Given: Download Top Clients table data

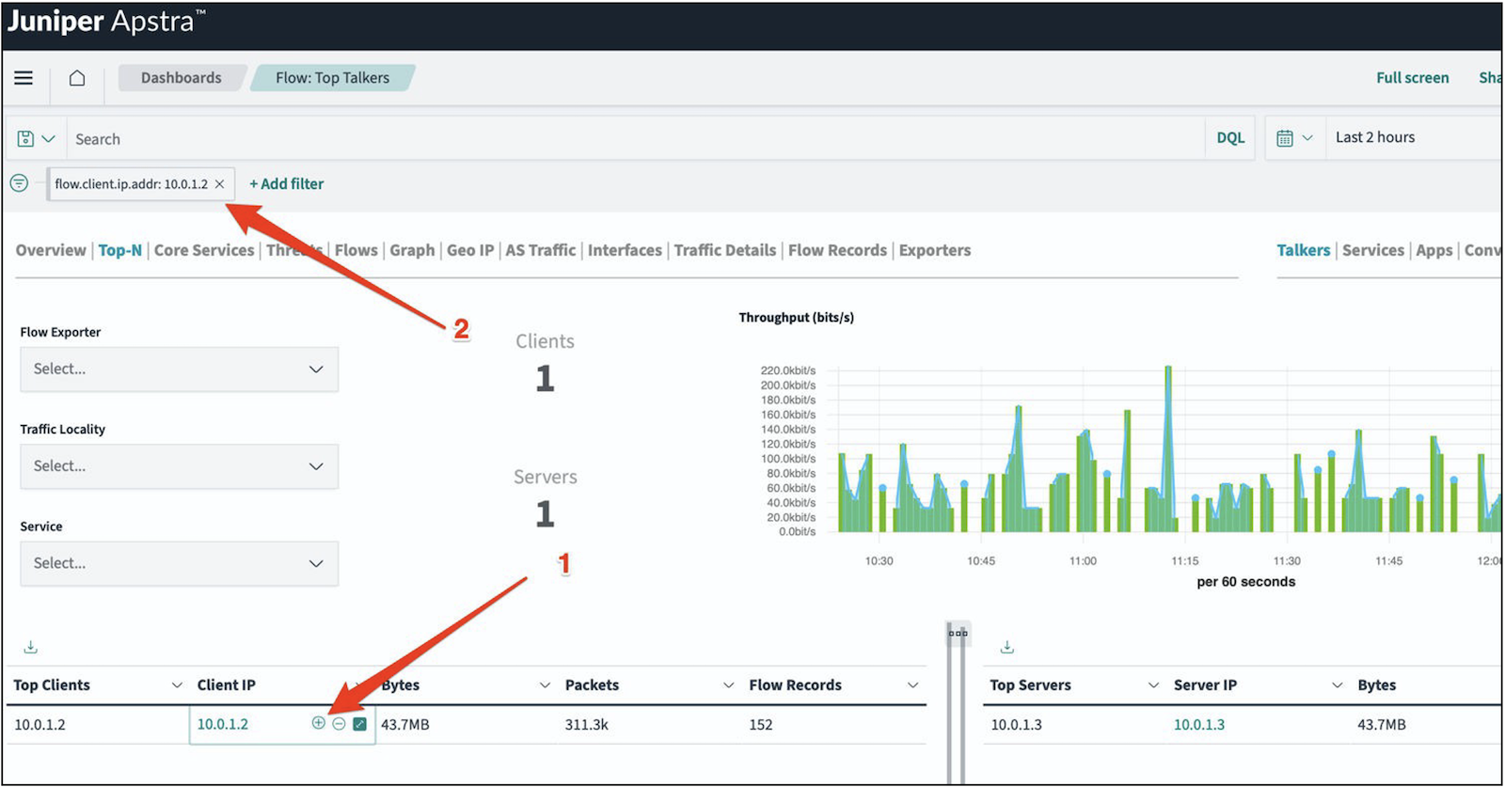Looking at the screenshot, I should point(30,647).
